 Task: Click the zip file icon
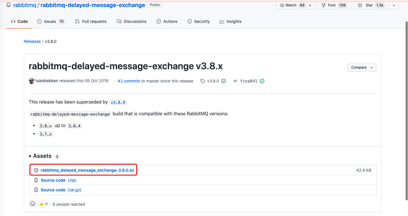click(36, 180)
